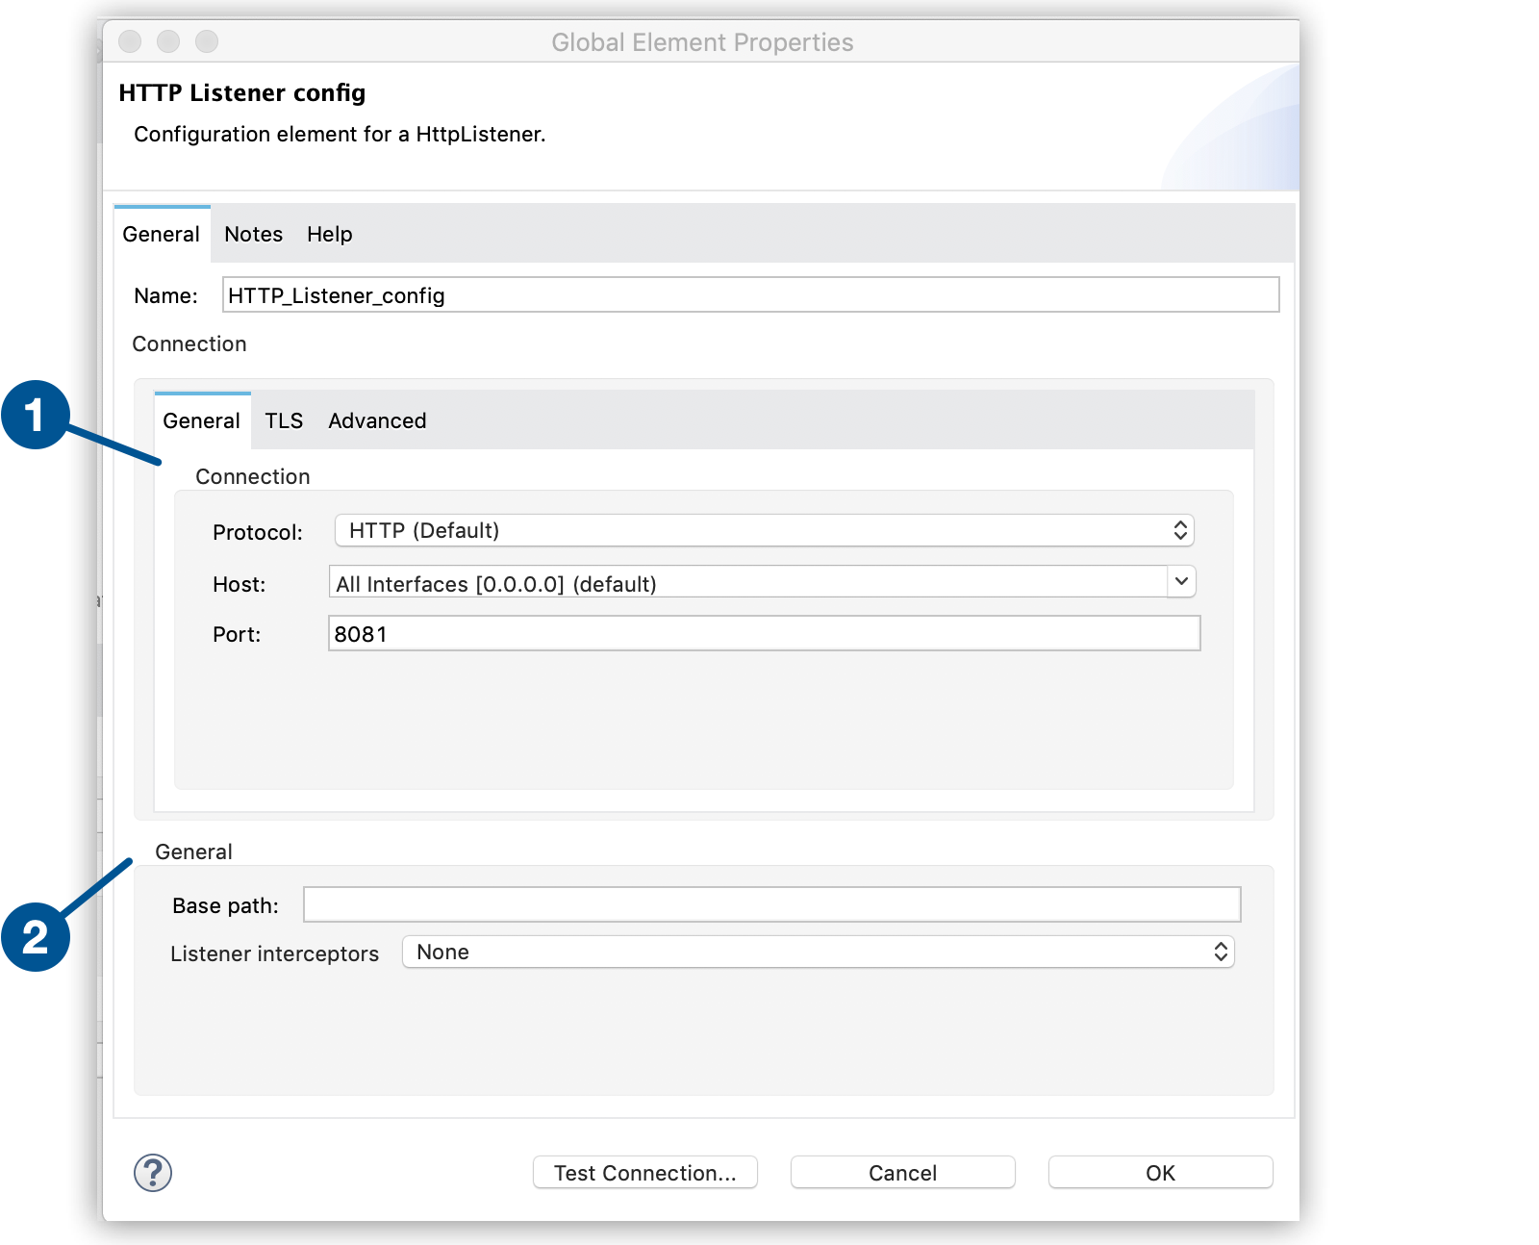1539x1245 pixels.
Task: Select the TLS connection tab
Action: click(x=284, y=420)
